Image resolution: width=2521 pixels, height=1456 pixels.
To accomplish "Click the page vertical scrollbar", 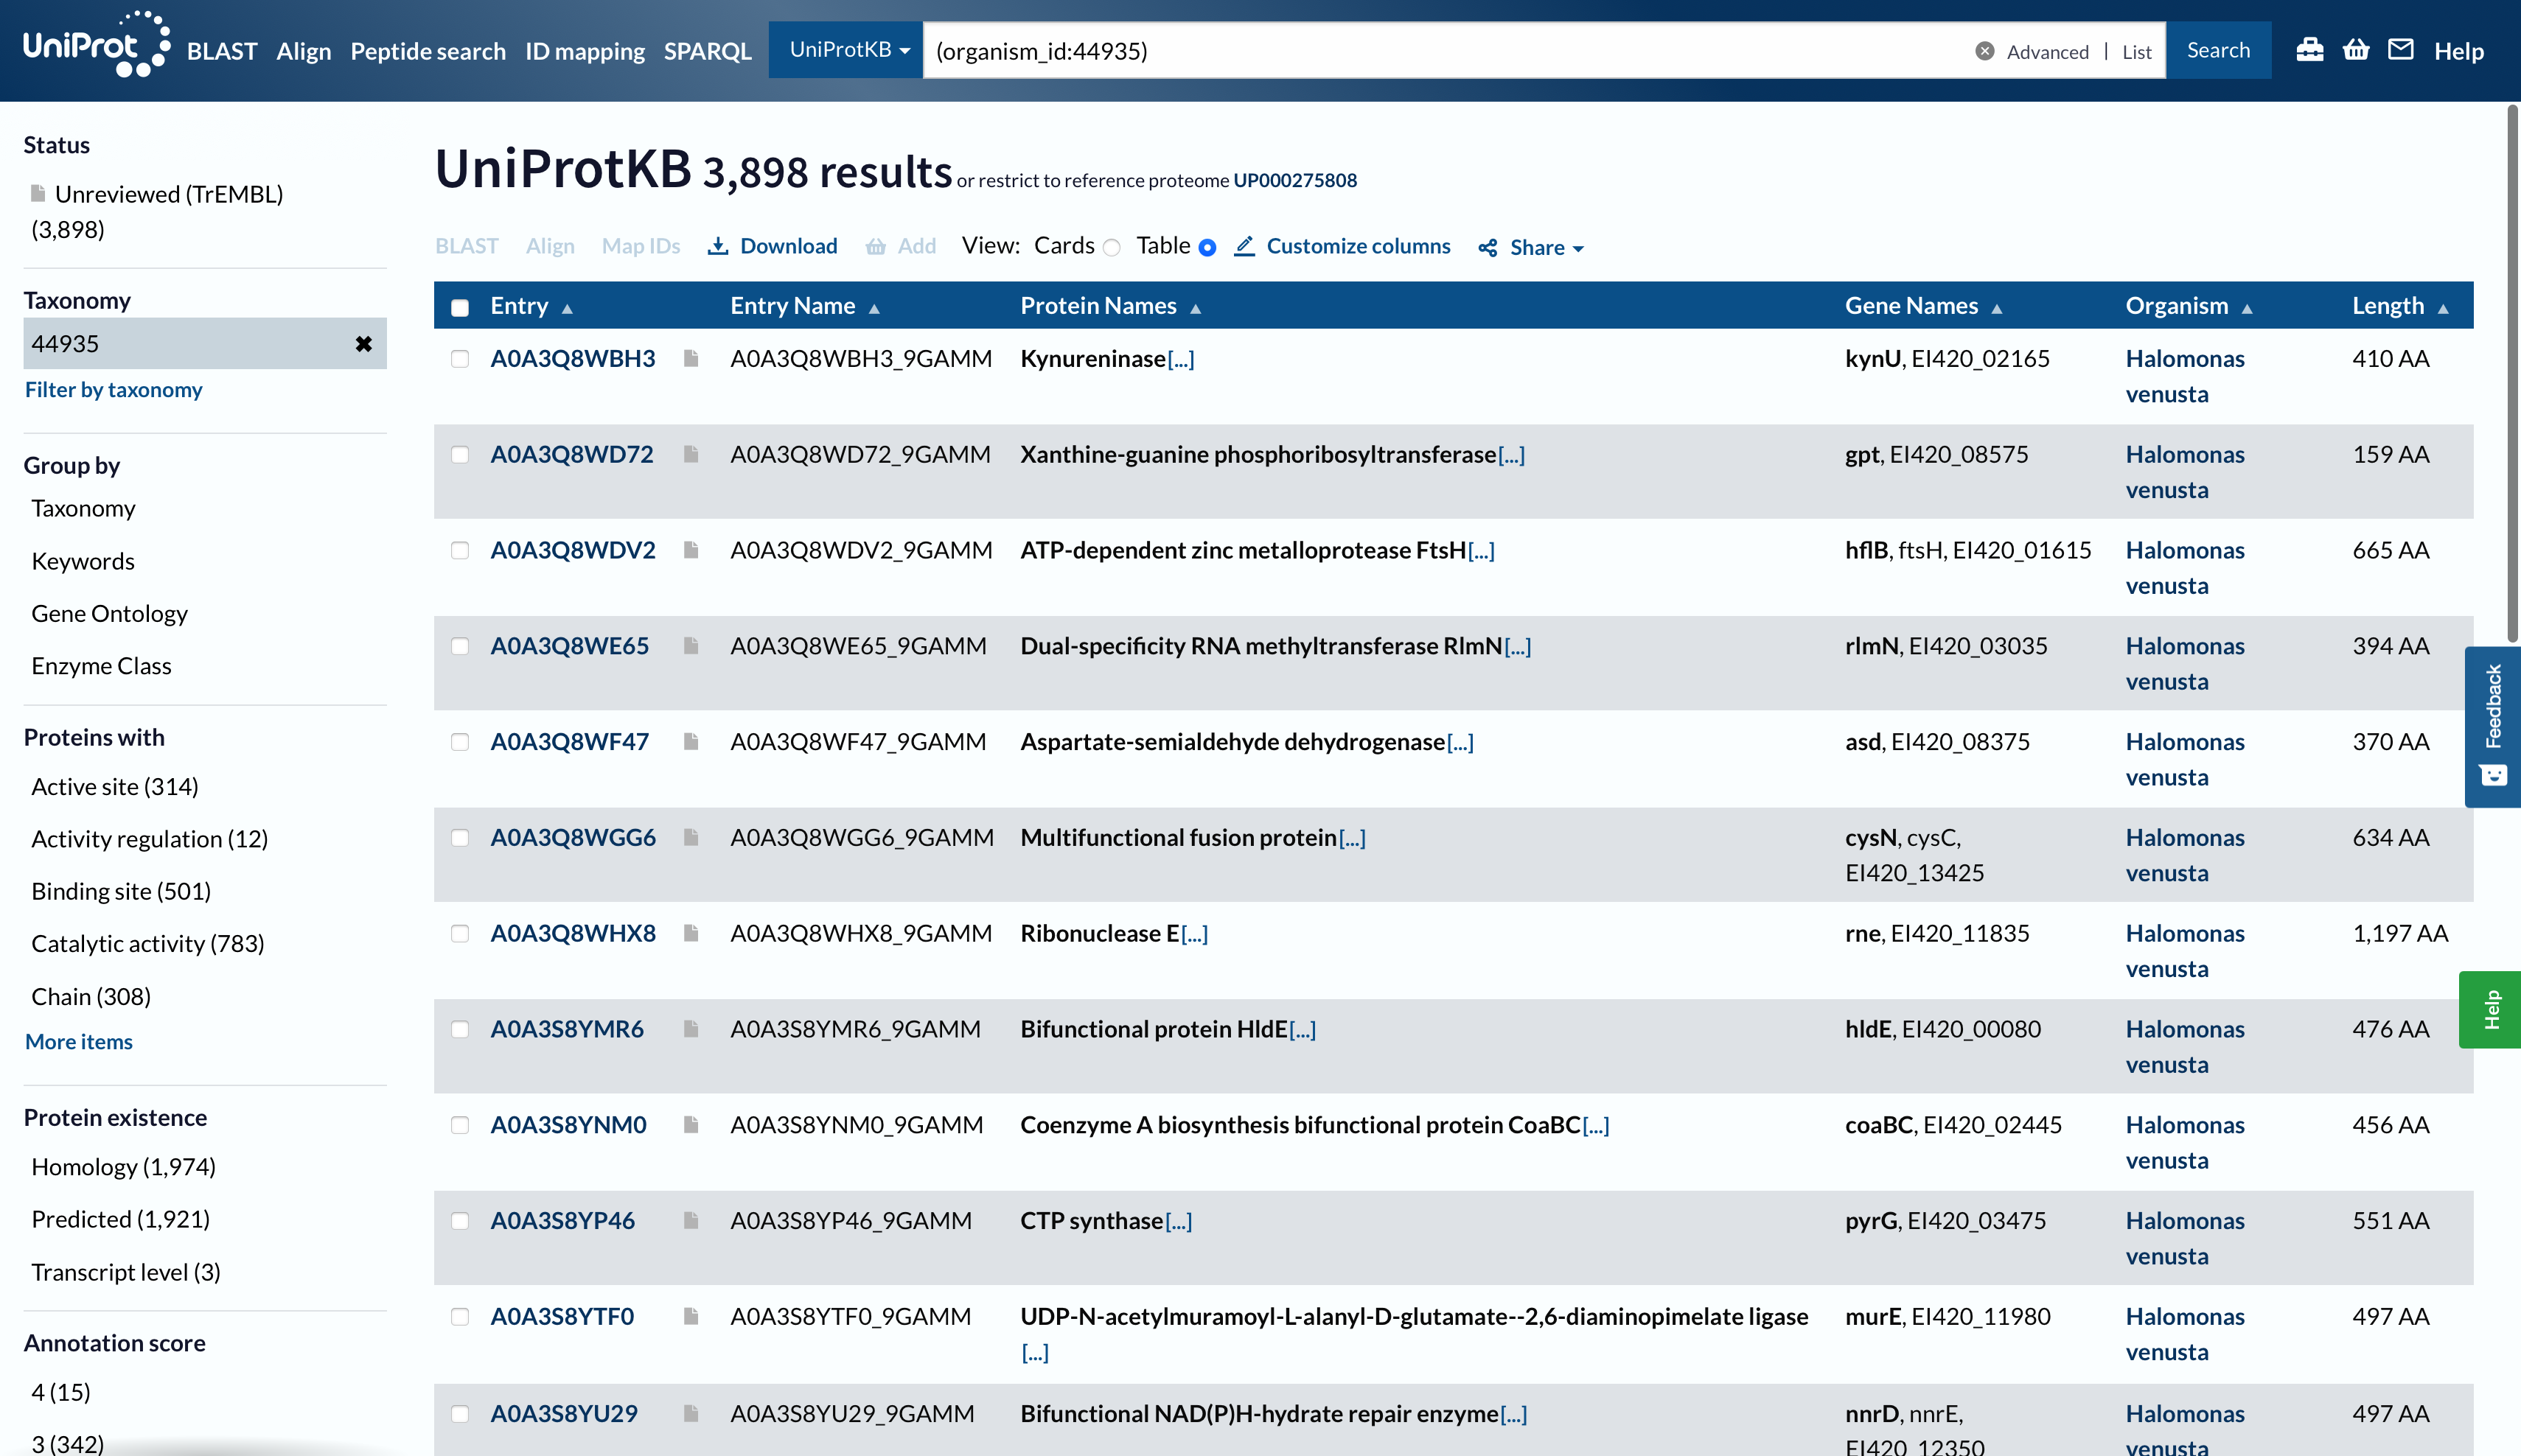I will click(x=2512, y=373).
